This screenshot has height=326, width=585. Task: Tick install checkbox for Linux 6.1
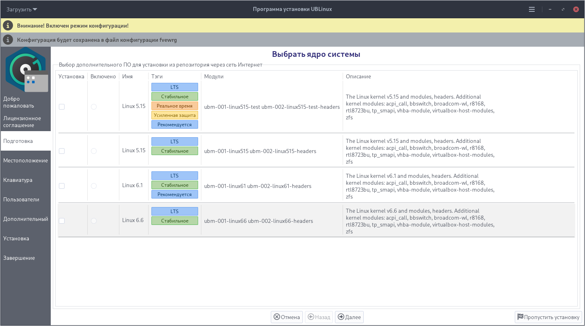pyautogui.click(x=62, y=186)
